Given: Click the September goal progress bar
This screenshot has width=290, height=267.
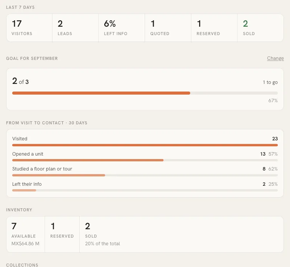Looking at the screenshot, I should point(145,93).
